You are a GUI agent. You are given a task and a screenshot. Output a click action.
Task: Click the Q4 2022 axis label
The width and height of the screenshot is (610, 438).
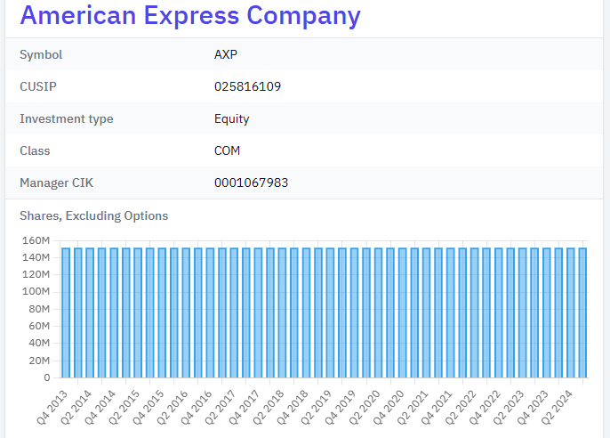486,407
